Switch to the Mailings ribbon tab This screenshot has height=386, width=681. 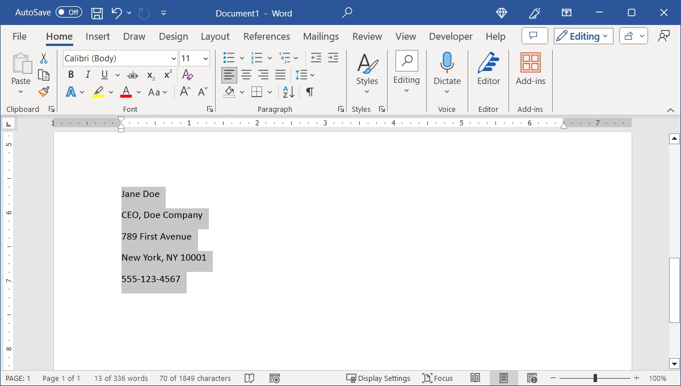tap(321, 36)
